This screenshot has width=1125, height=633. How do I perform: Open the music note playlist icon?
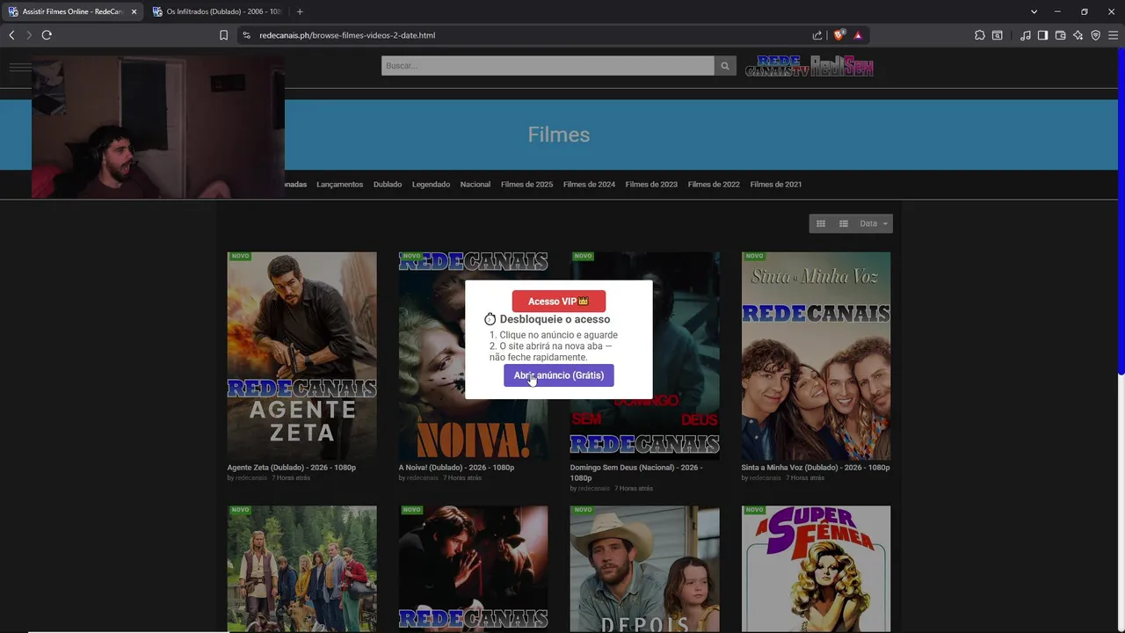click(1026, 35)
